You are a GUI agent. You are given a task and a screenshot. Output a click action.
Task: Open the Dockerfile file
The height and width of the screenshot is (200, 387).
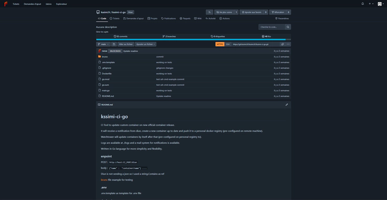(x=107, y=74)
